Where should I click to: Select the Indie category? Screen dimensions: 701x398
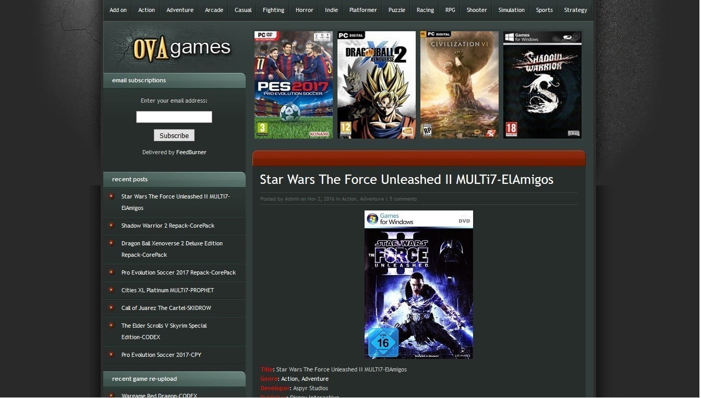331,10
